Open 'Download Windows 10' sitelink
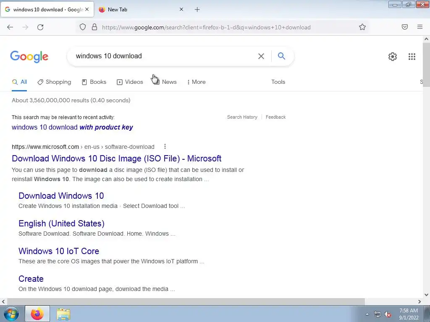 click(x=61, y=196)
